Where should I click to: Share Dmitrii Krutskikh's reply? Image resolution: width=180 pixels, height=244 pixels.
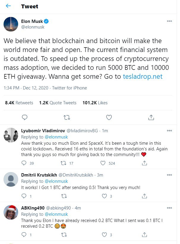[x=145, y=196]
